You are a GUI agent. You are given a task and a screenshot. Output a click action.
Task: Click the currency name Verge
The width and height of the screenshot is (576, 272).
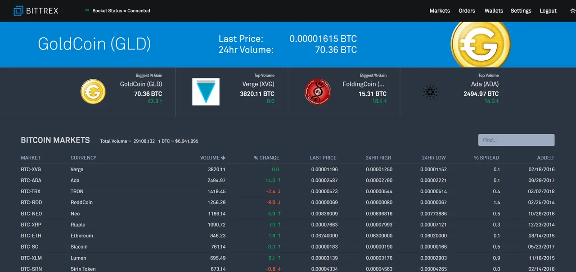77,170
